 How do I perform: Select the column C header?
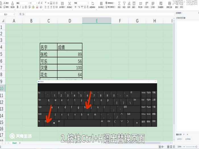(x=49, y=21)
